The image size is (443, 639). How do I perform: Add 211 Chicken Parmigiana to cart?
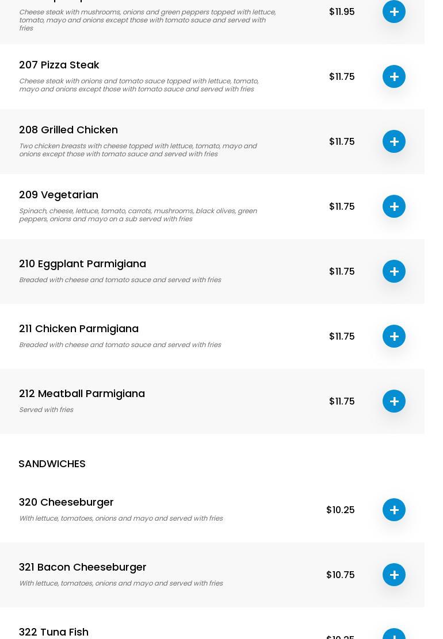(394, 336)
